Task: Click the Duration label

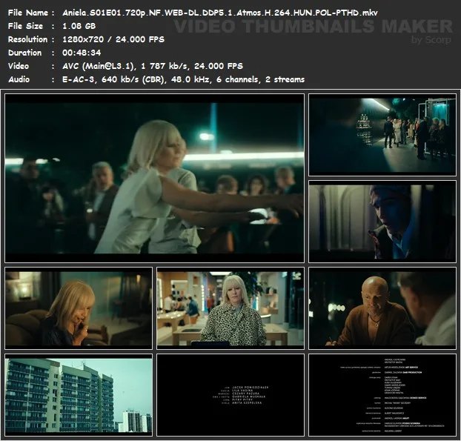Action: (24, 53)
